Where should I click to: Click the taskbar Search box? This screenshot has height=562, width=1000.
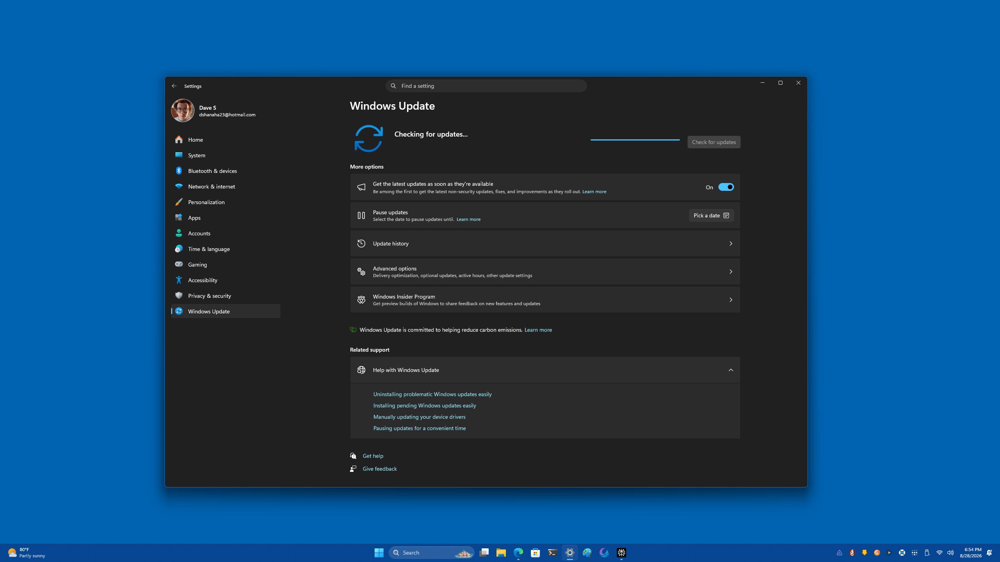click(x=431, y=553)
